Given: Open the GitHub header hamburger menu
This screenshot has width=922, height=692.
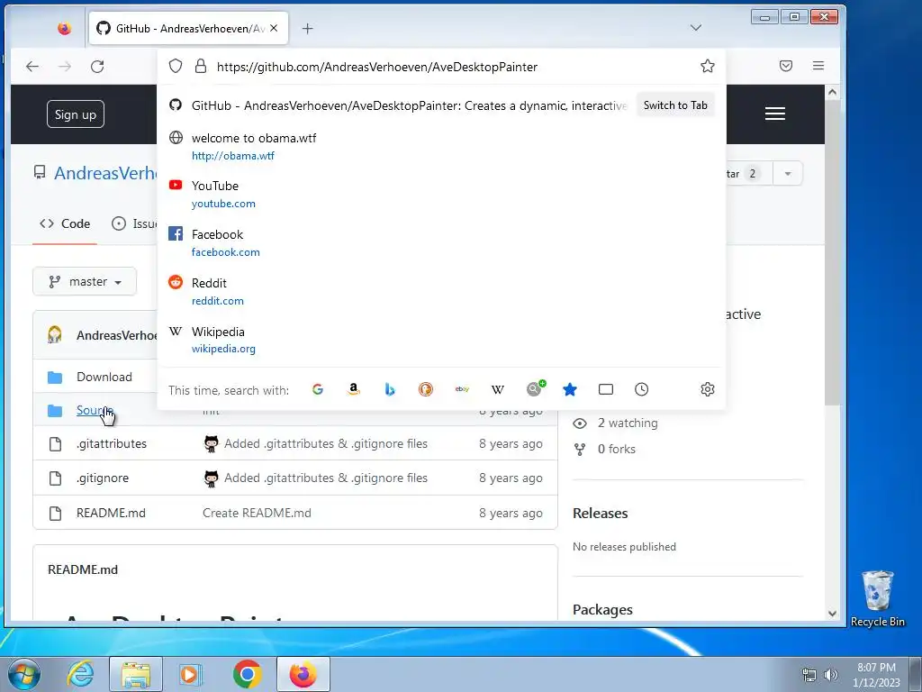Looking at the screenshot, I should [775, 114].
